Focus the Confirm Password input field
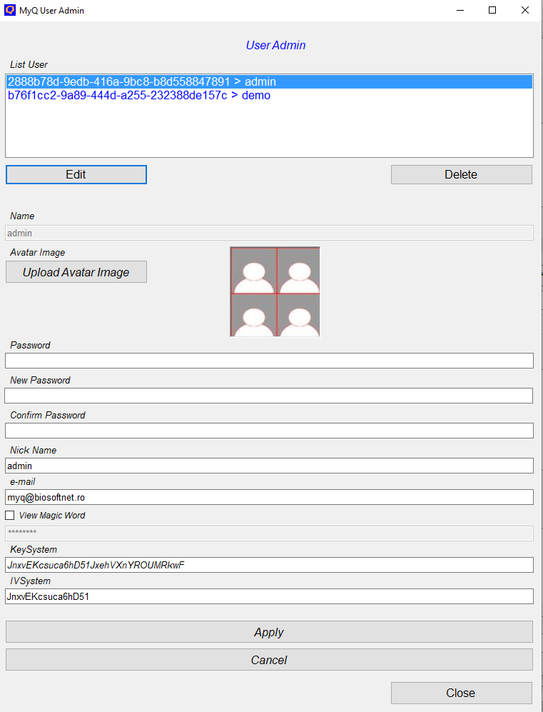The height and width of the screenshot is (712, 543). point(270,431)
